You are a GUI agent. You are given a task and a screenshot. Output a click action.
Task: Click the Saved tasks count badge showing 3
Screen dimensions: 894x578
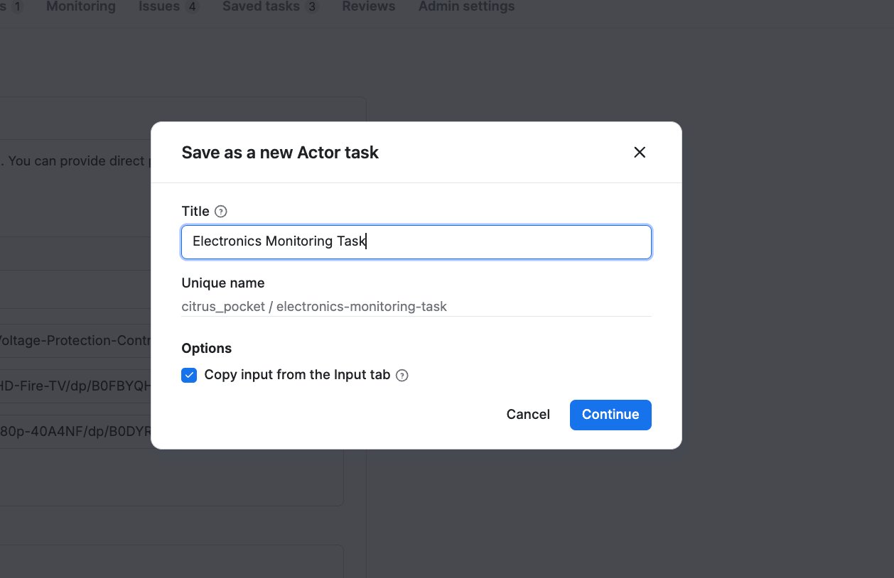(311, 7)
